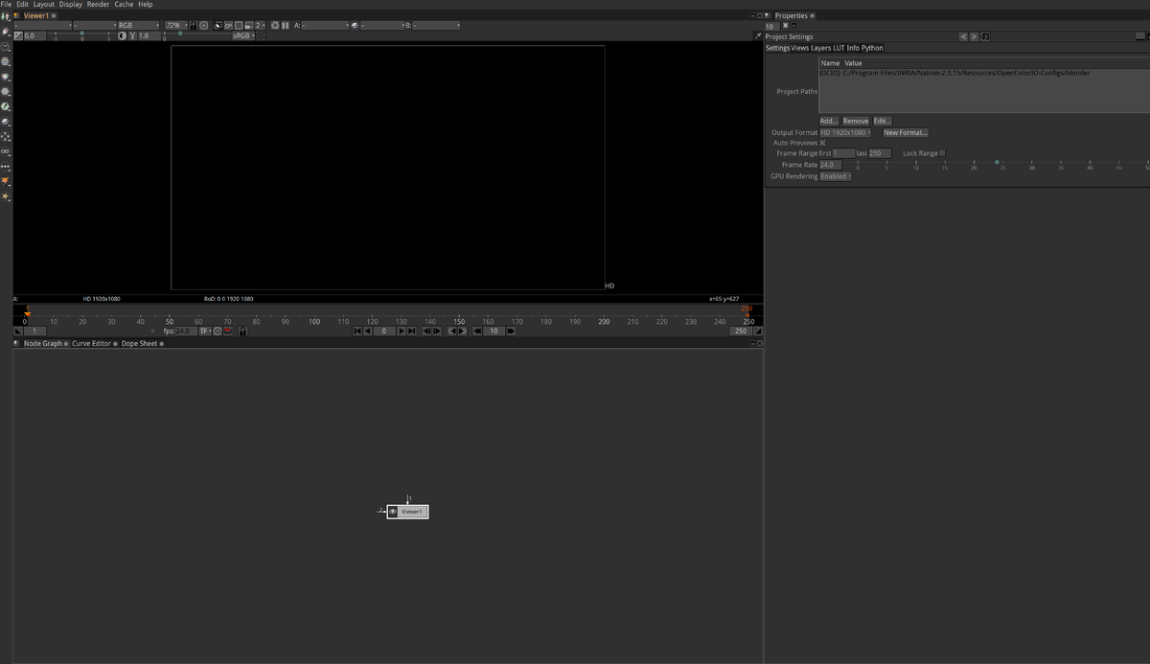Open the TF timeline format dropdown
The image size is (1150, 664).
205,331
